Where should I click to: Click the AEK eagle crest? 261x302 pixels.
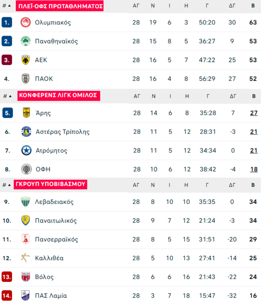point(26,60)
